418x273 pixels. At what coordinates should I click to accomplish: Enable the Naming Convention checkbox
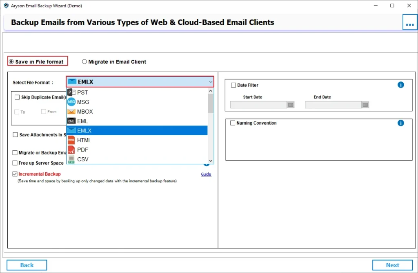tap(233, 123)
